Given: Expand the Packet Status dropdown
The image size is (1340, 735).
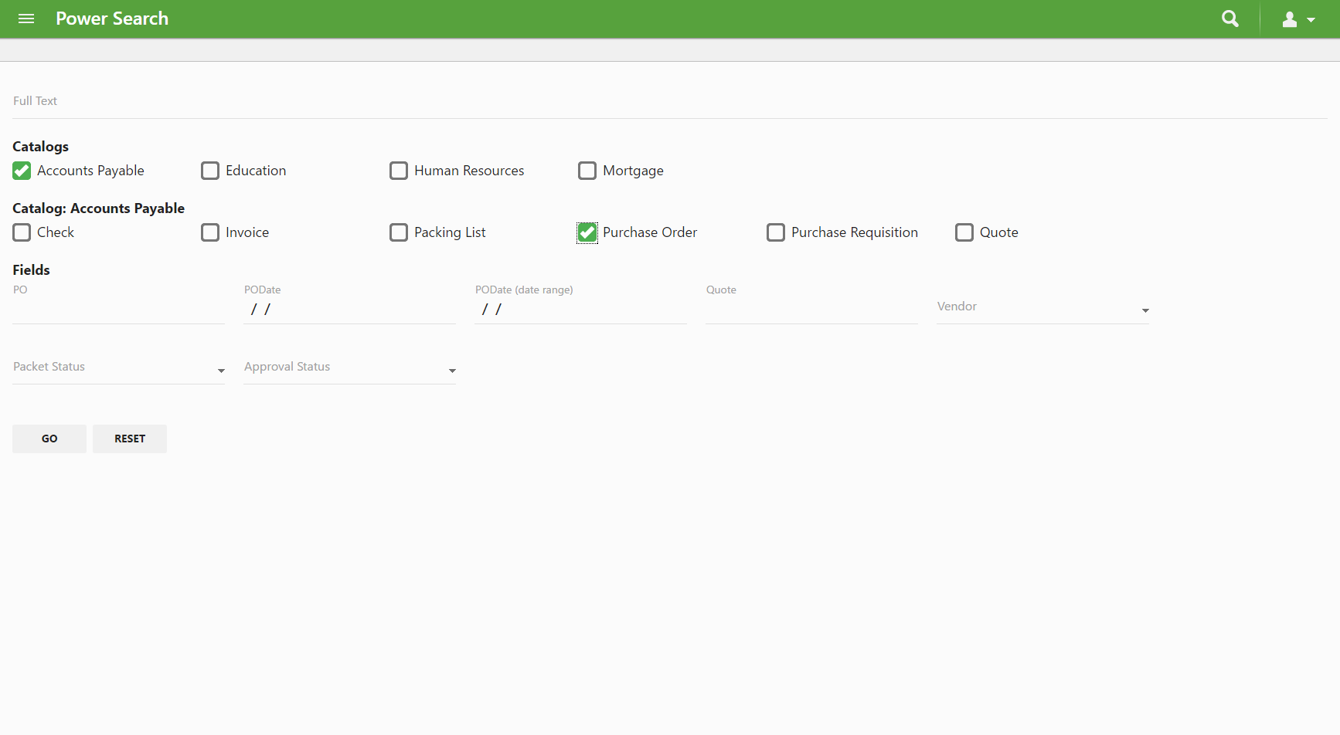Looking at the screenshot, I should coord(118,367).
